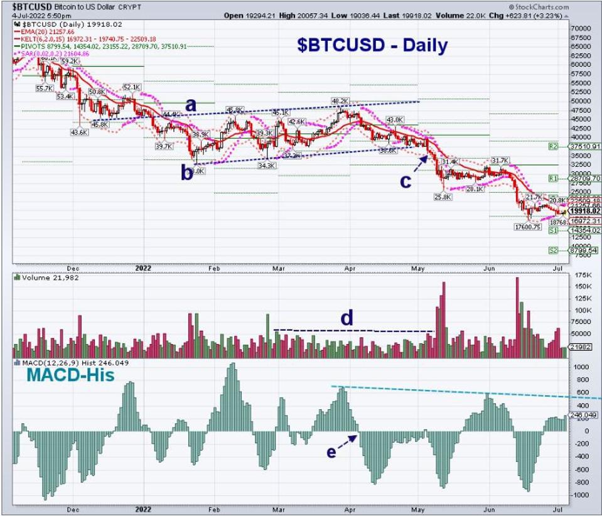The width and height of the screenshot is (602, 516).
Task: Click the $BTCUSD - Daily chart title
Action: click(x=372, y=45)
